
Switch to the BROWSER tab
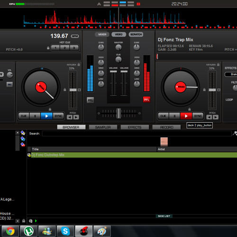pyautogui.click(x=71, y=127)
